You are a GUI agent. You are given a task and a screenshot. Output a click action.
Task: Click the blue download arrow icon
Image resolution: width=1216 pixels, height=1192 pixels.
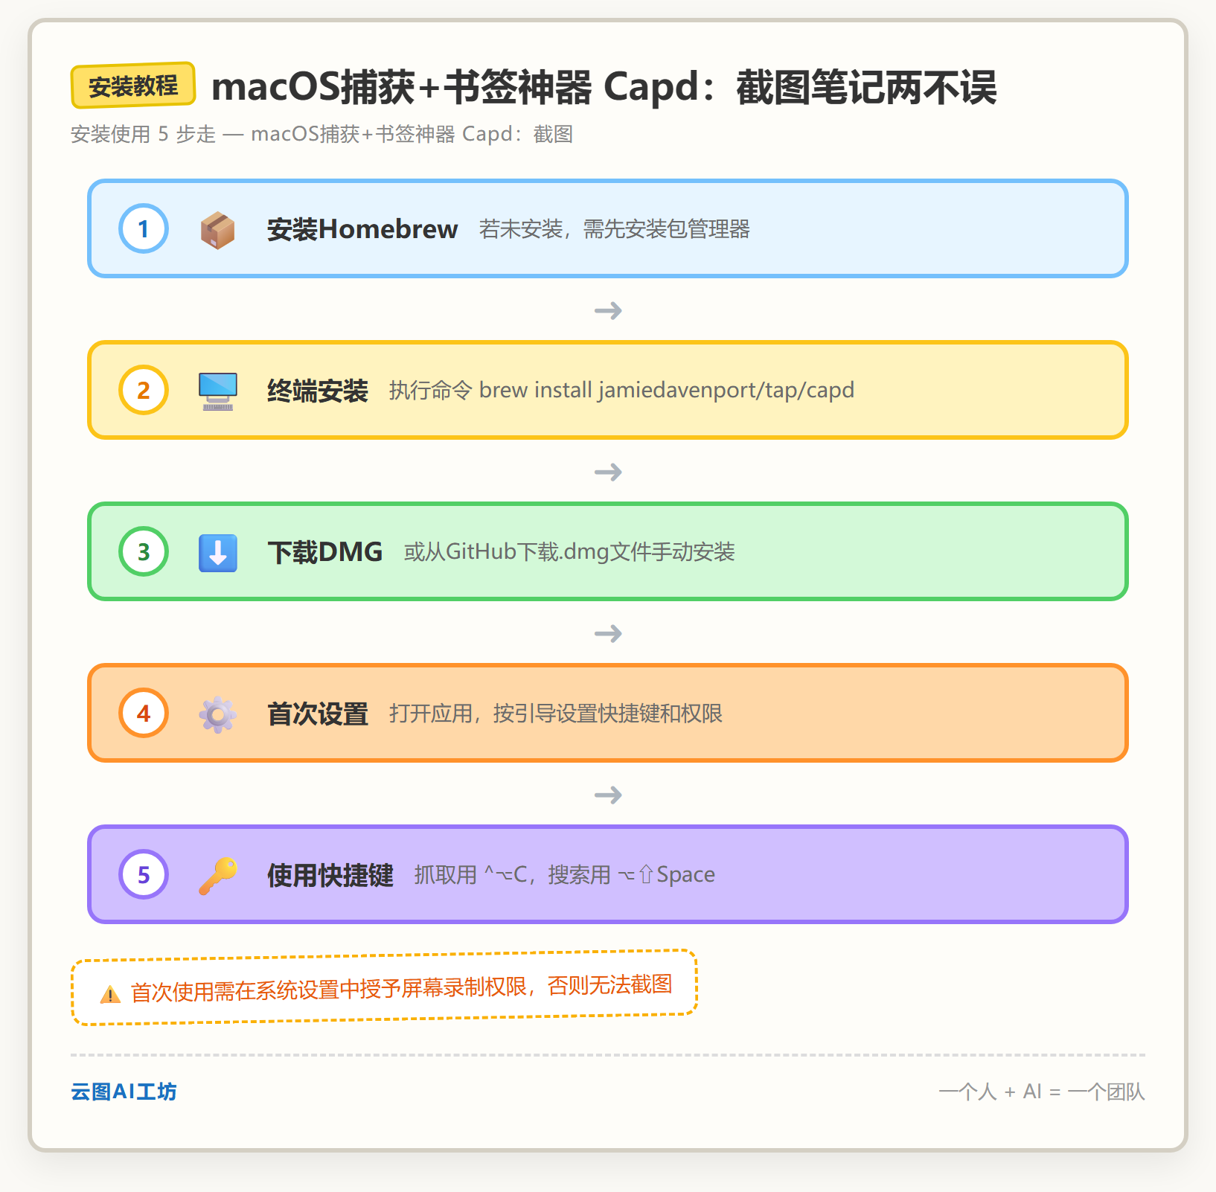tap(218, 553)
